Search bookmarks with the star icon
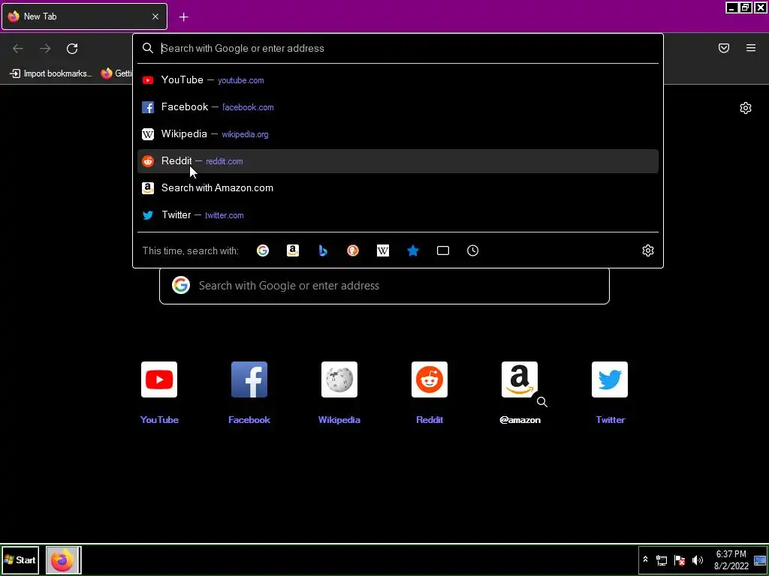 click(x=413, y=250)
